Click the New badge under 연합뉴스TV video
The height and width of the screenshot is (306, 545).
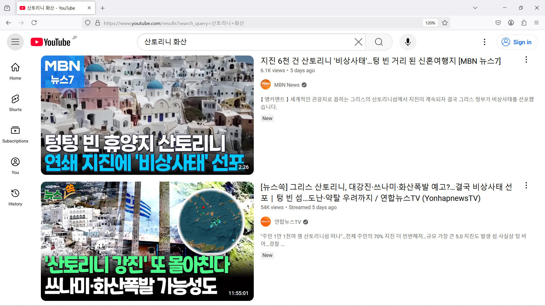(x=267, y=255)
